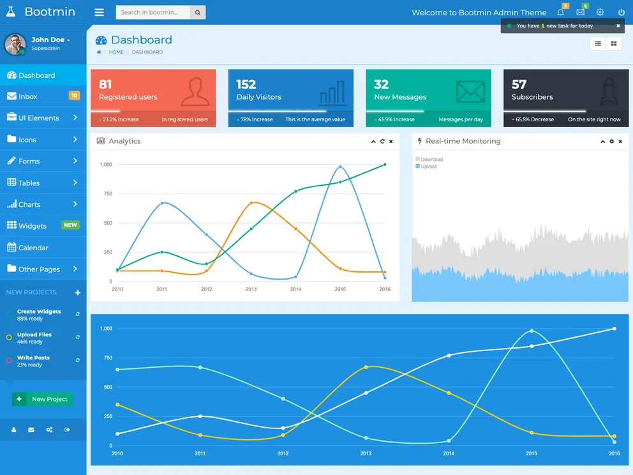Click the New Project button
This screenshot has width=633, height=475.
click(43, 399)
